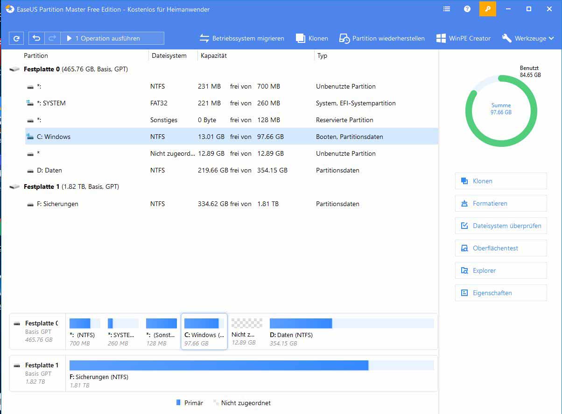Open Betriebssystem migrieren tool

[x=242, y=38]
